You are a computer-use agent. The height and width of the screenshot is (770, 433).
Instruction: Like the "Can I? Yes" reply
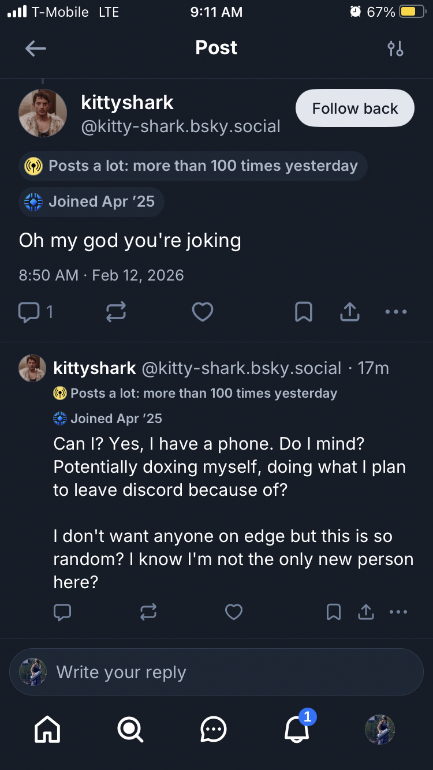pos(234,612)
